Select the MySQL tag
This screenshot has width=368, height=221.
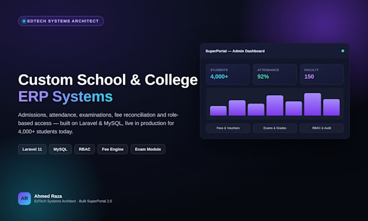[x=60, y=149]
